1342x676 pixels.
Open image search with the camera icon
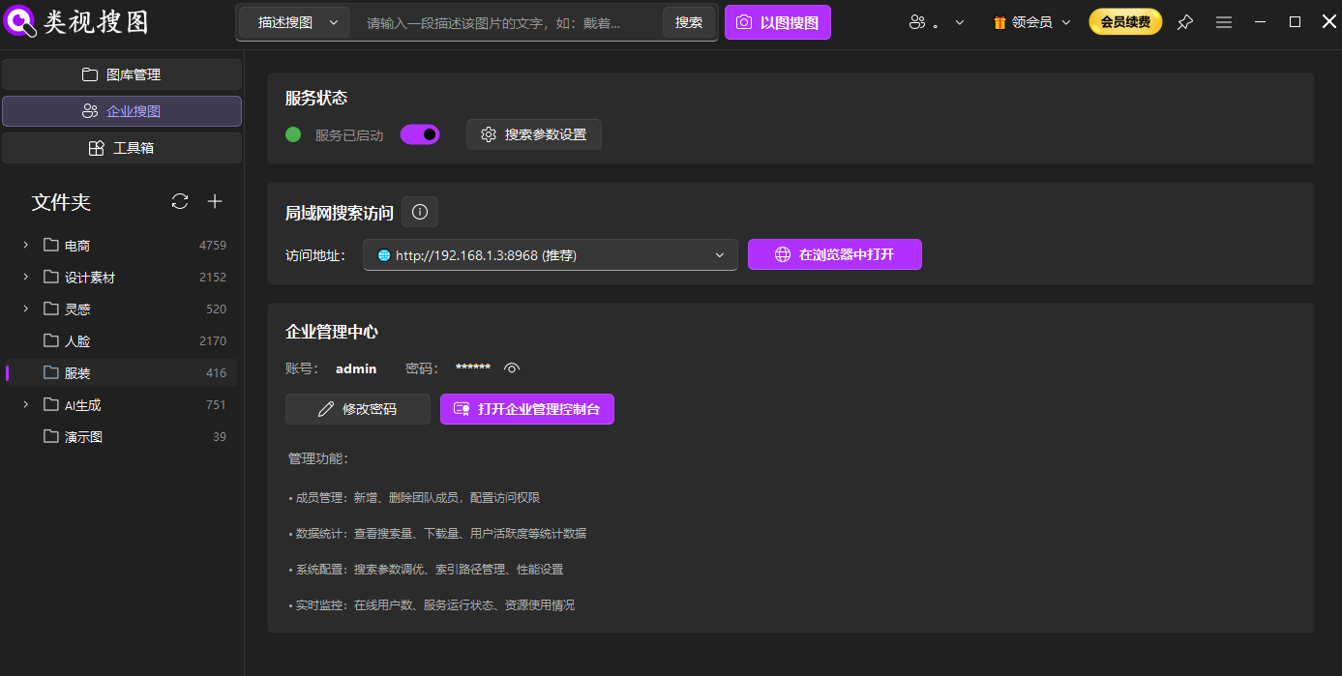coord(777,21)
